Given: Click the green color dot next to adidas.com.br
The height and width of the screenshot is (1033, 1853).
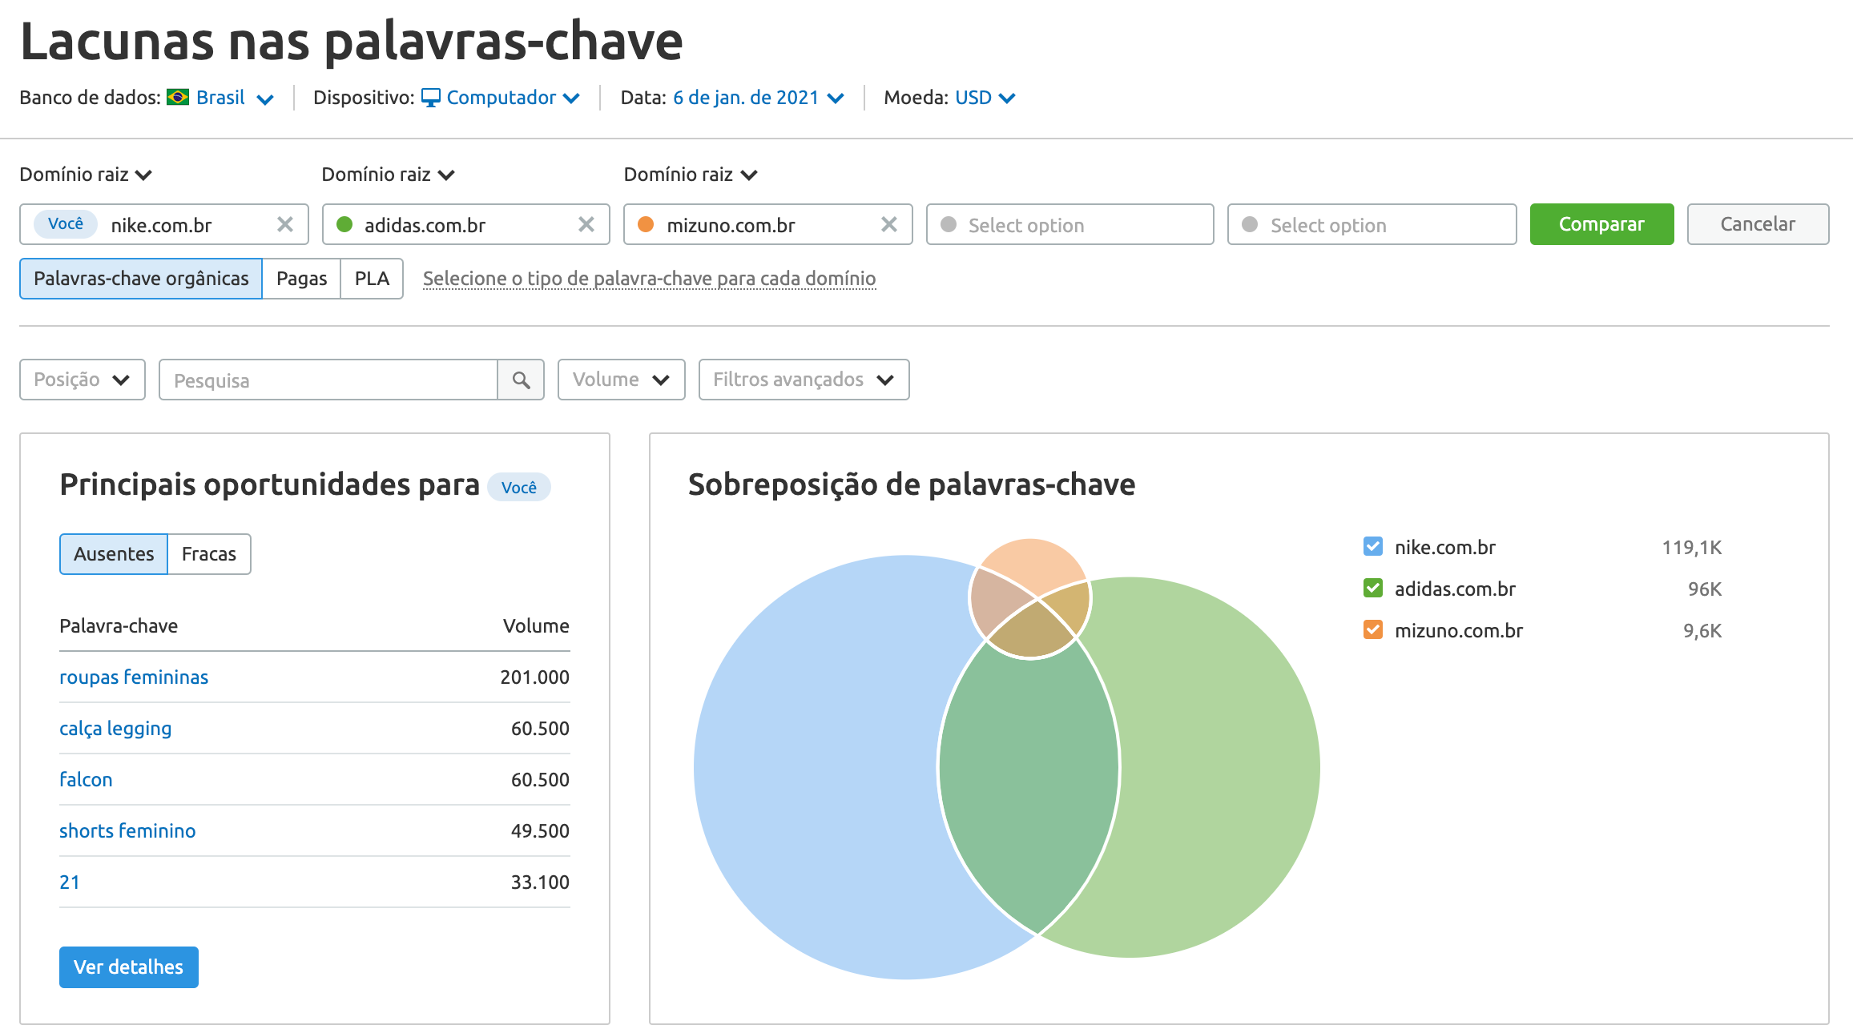Looking at the screenshot, I should coord(343,225).
